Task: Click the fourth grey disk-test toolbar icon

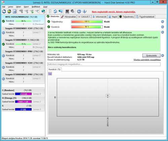Action: click(37, 11)
